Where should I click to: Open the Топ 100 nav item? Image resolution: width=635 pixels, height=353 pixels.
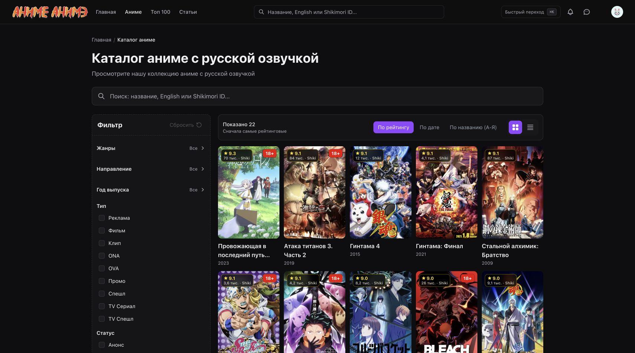[x=160, y=12]
